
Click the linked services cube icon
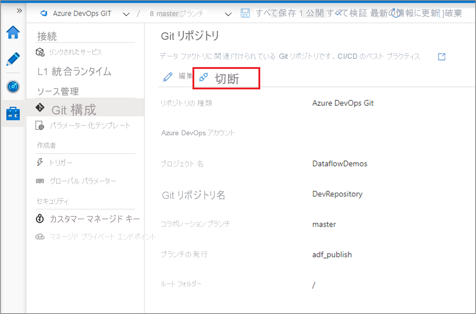(x=40, y=52)
